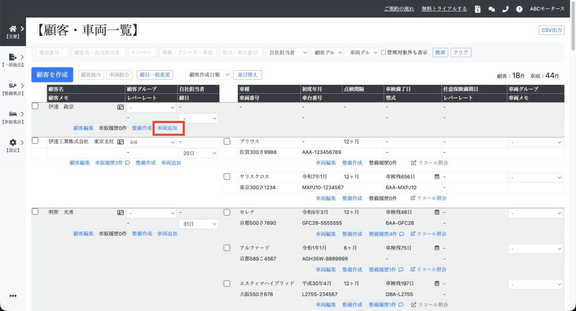
Task: Enable the 管理対象外も表示 checkbox
Action: pyautogui.click(x=384, y=52)
